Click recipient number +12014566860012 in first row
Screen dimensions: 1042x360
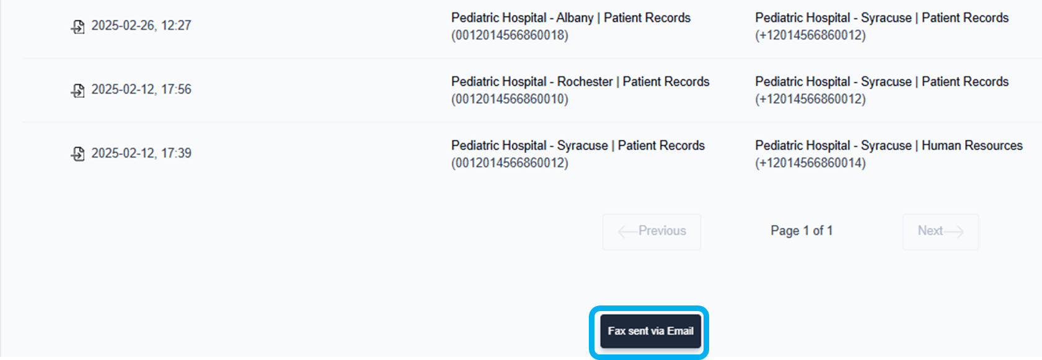810,35
